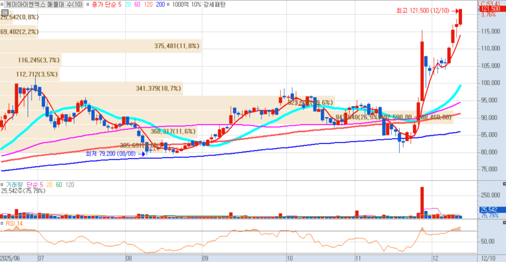Screen dimensions: 506x262
Task: Click the small square marker before 거래량
Action: click(3, 184)
